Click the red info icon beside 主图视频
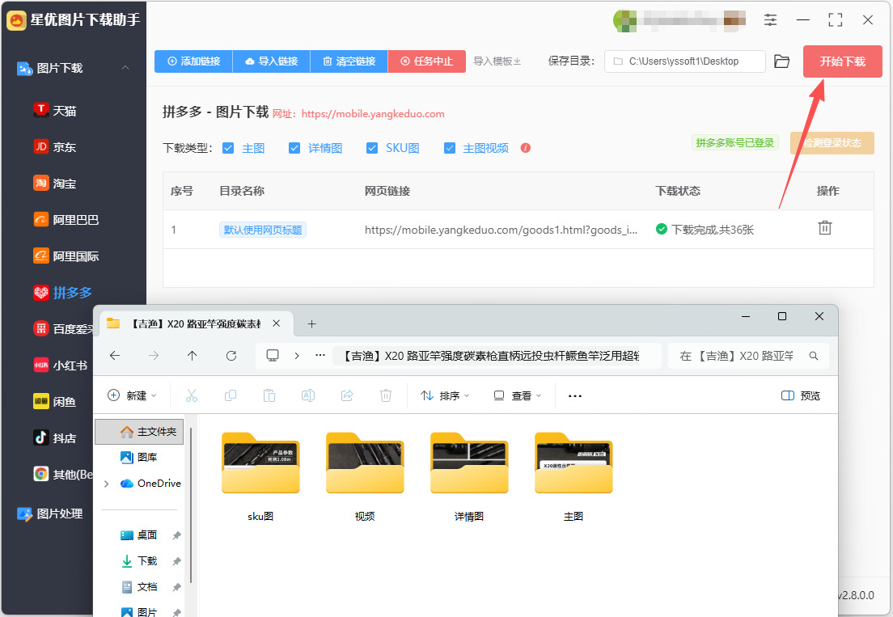 526,148
